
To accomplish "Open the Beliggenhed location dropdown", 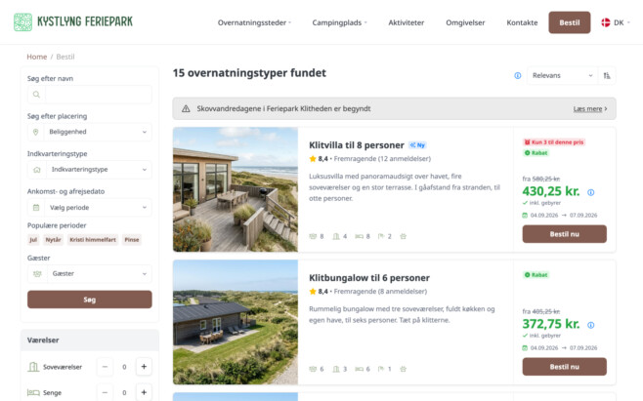I will (x=90, y=132).
